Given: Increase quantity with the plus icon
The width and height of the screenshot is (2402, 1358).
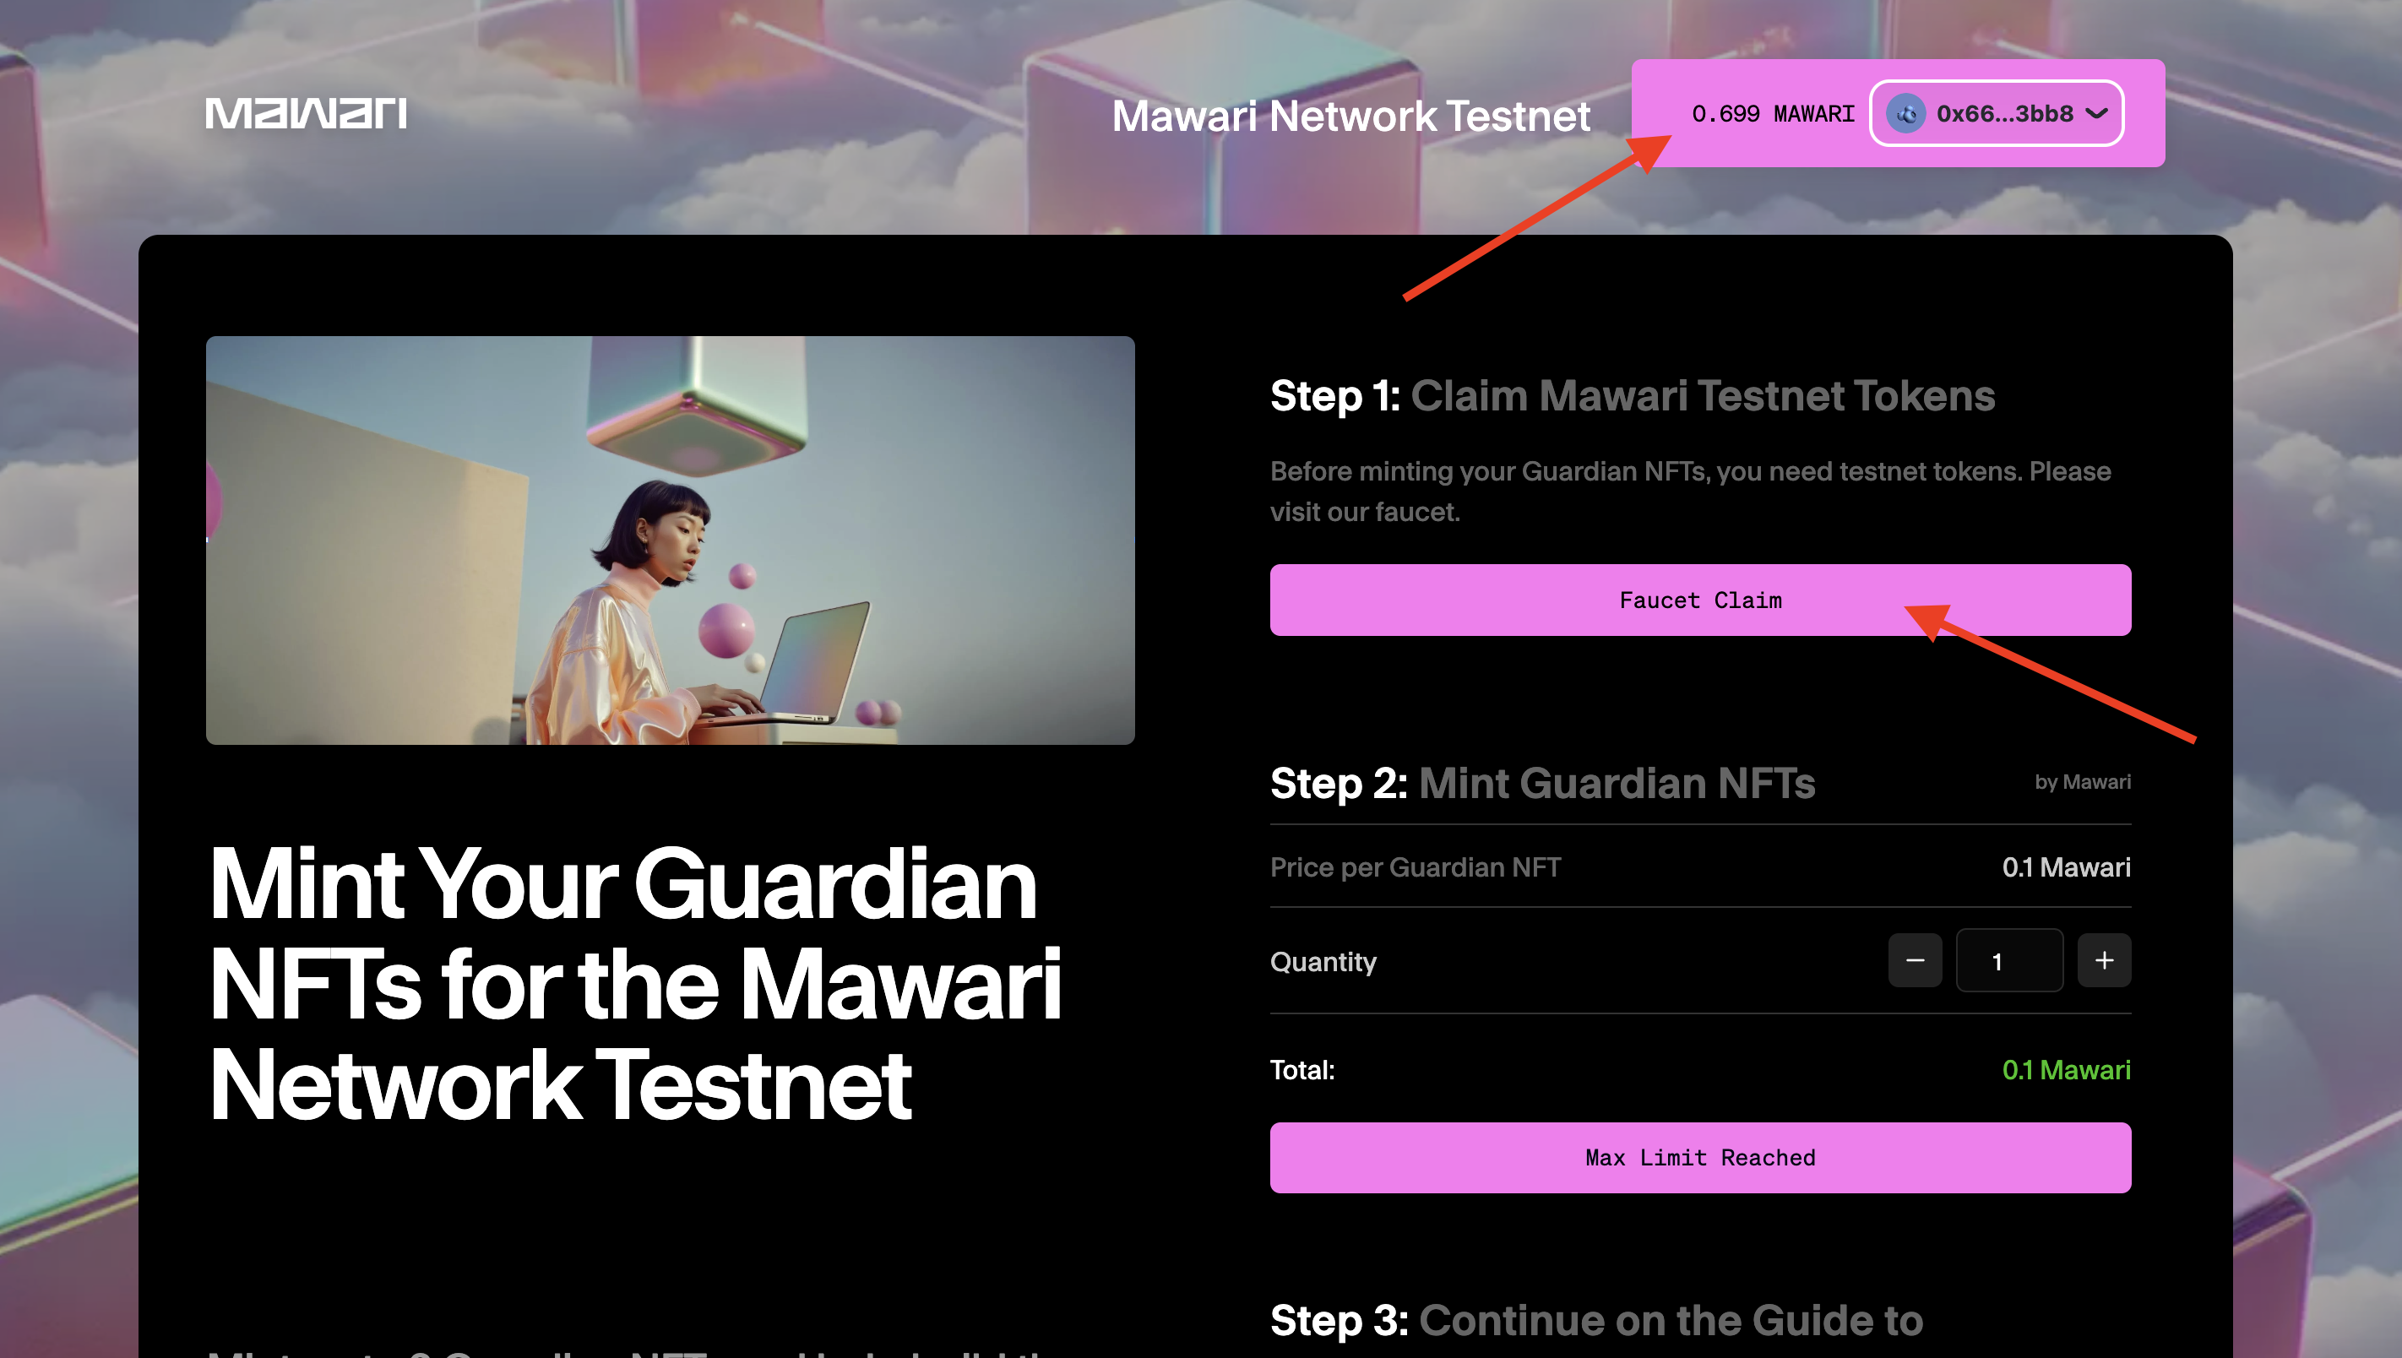Looking at the screenshot, I should pos(2104,959).
